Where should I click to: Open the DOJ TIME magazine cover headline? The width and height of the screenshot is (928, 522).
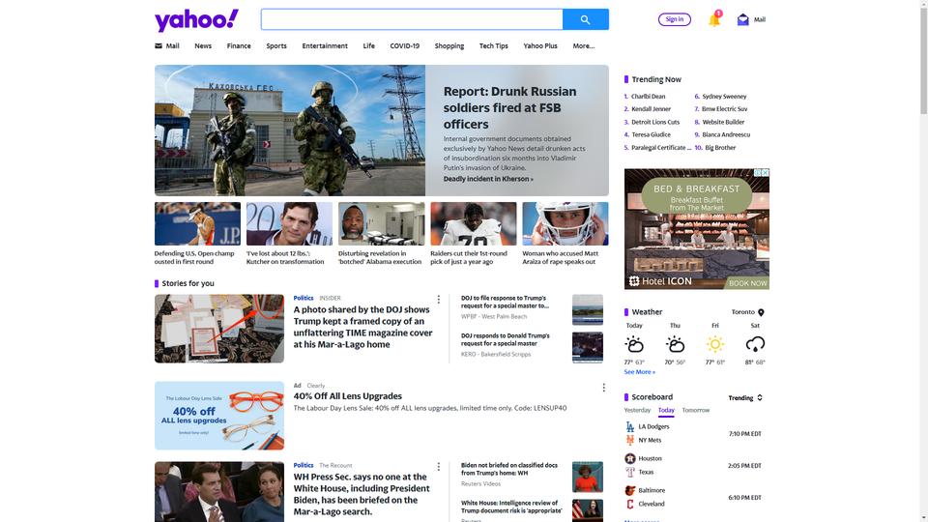pos(362,327)
